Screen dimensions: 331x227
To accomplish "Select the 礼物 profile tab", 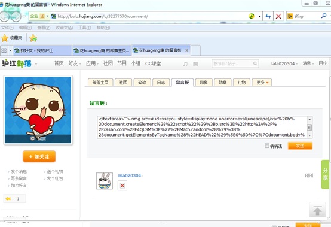I will 241,83.
